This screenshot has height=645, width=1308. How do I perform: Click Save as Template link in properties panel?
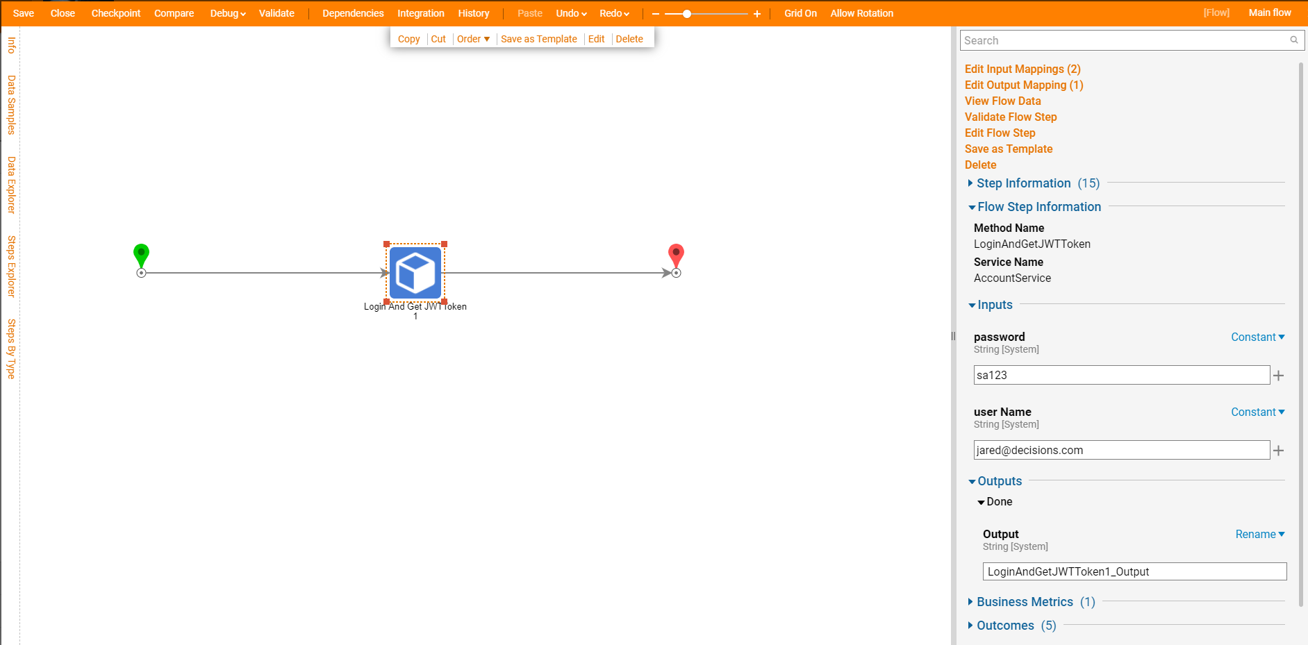pyautogui.click(x=1009, y=149)
